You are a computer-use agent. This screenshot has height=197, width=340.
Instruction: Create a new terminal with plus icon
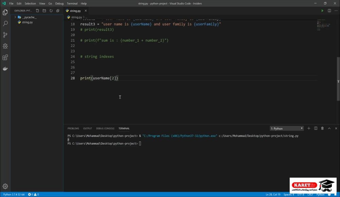(x=309, y=128)
